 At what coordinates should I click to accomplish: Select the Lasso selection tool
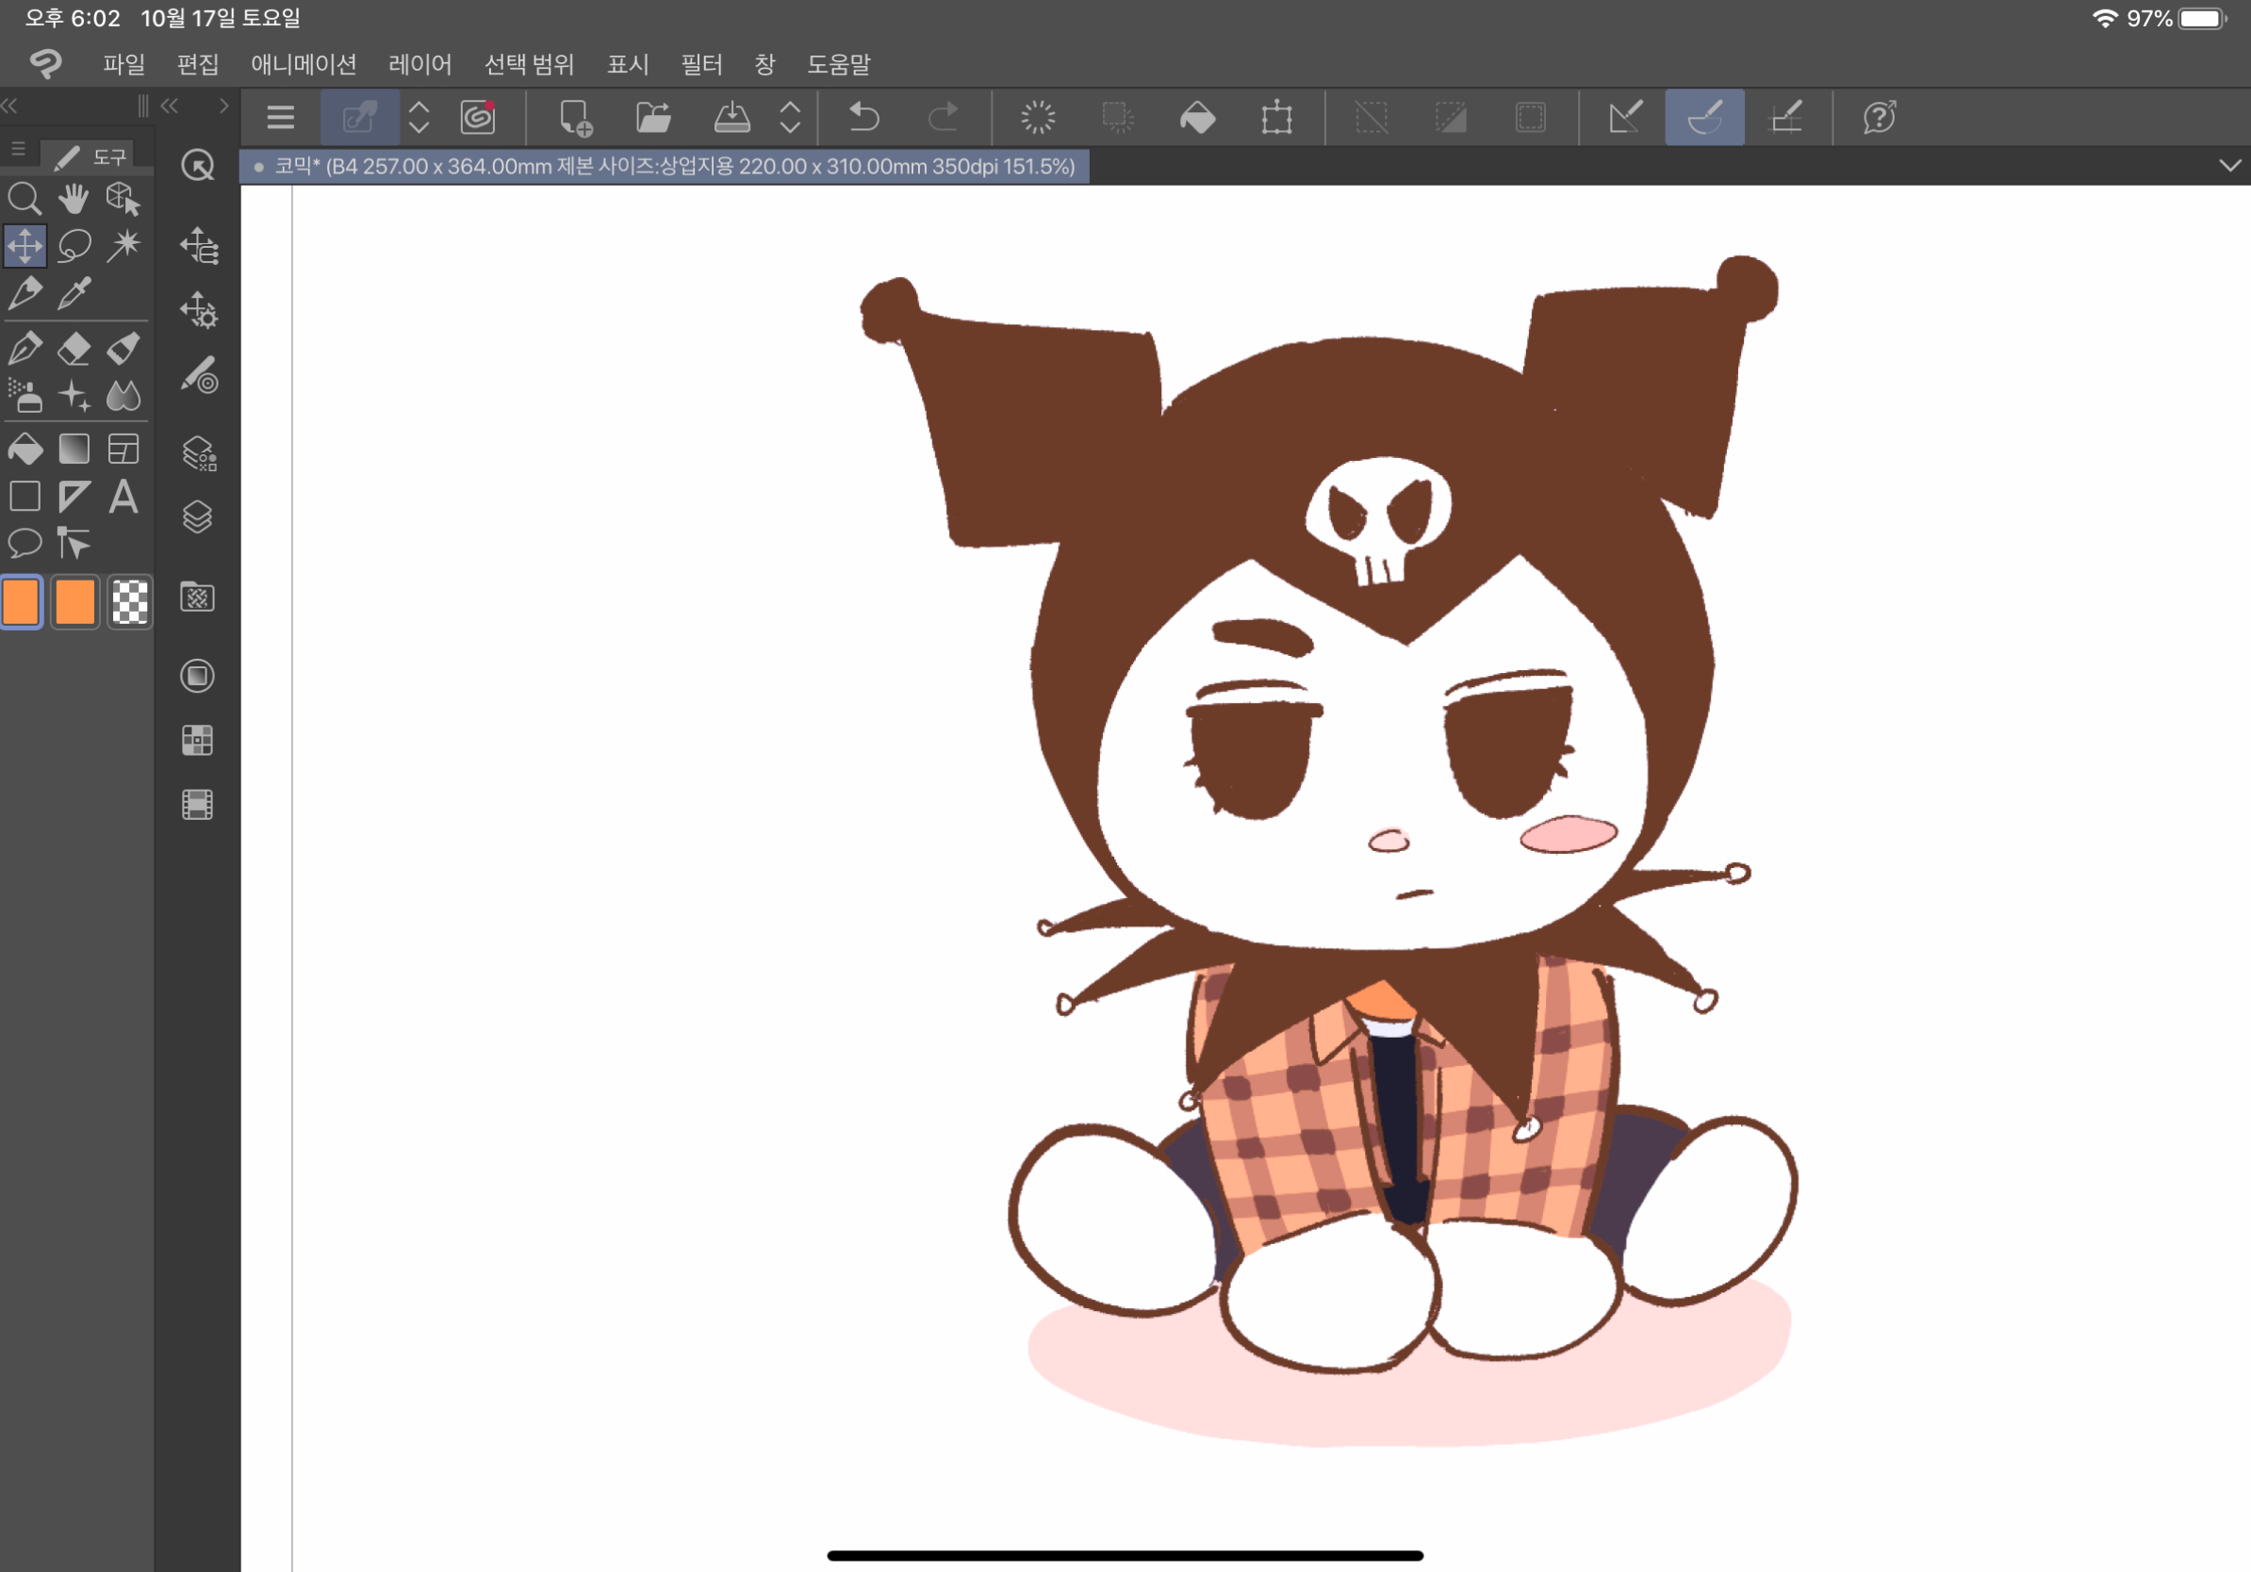[74, 245]
